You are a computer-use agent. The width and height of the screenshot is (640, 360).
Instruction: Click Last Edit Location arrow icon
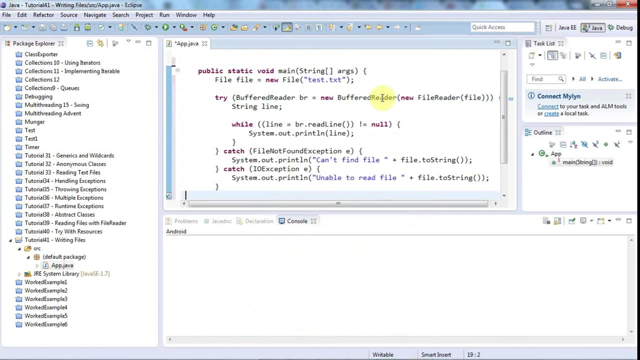[368, 27]
